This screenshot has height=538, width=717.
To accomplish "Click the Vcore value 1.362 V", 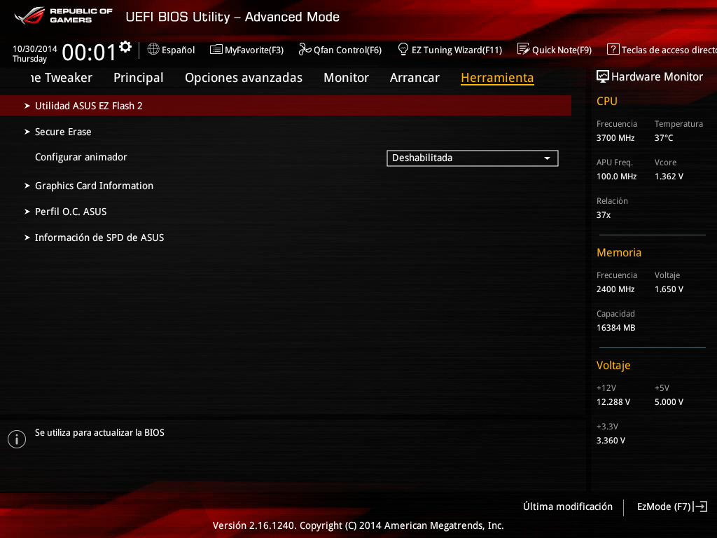I will coord(669,176).
